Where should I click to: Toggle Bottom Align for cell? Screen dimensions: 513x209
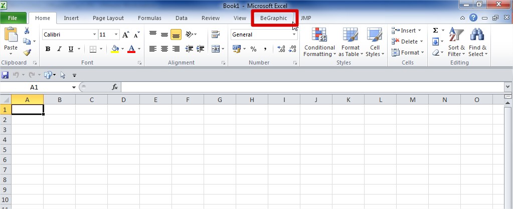[x=176, y=34]
